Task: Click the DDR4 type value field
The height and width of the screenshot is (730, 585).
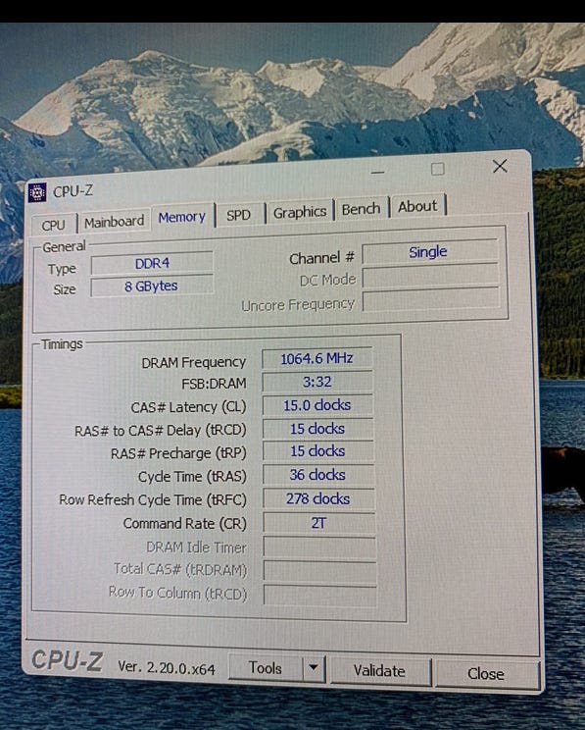Action: [152, 264]
